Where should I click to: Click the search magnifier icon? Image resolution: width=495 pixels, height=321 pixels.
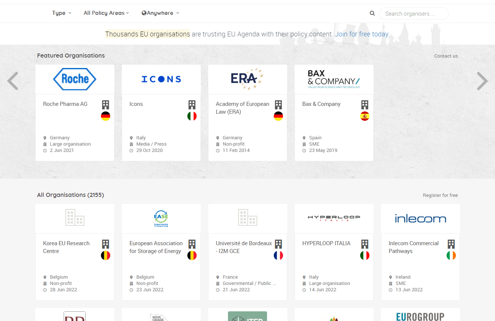pyautogui.click(x=372, y=13)
